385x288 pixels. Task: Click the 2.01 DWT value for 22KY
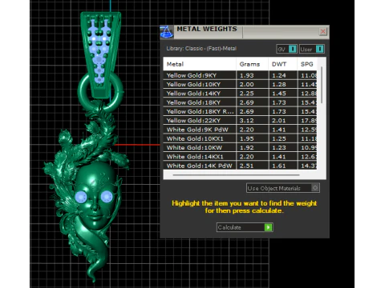[279, 121]
